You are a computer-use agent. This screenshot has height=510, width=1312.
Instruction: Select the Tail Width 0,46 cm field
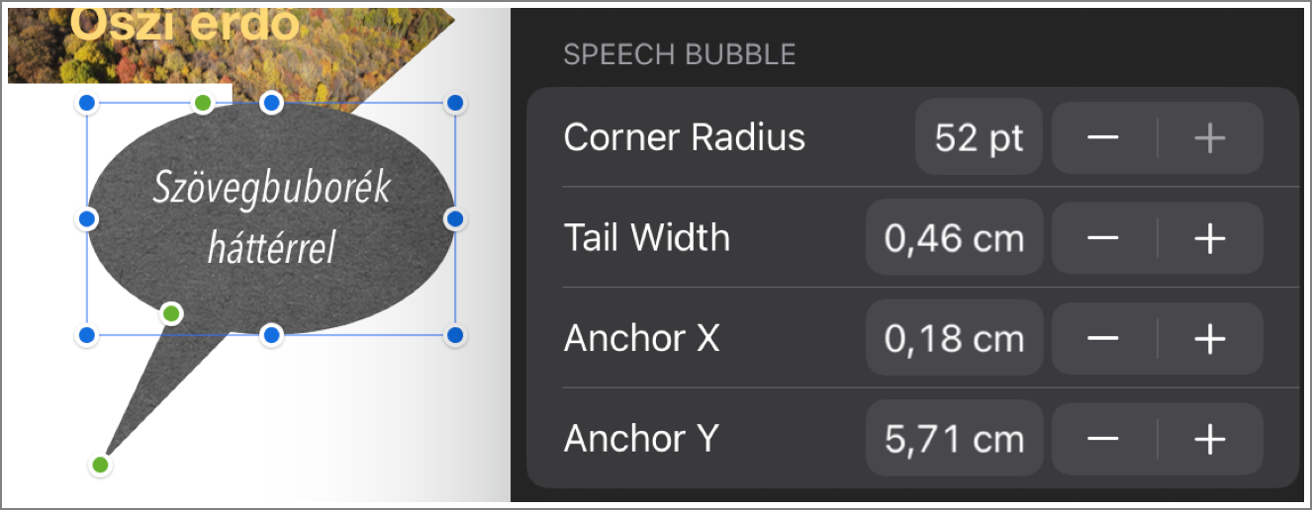pos(954,237)
